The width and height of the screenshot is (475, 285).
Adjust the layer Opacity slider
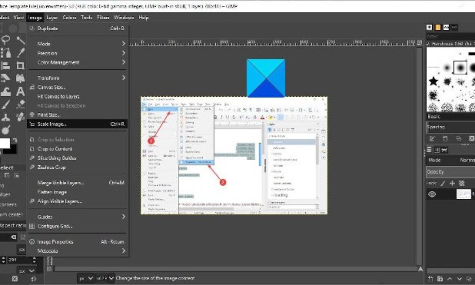450,172
